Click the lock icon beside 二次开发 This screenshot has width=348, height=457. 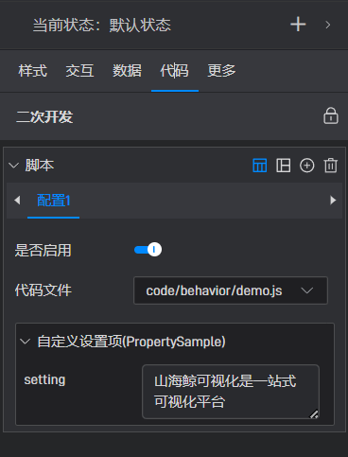click(331, 116)
